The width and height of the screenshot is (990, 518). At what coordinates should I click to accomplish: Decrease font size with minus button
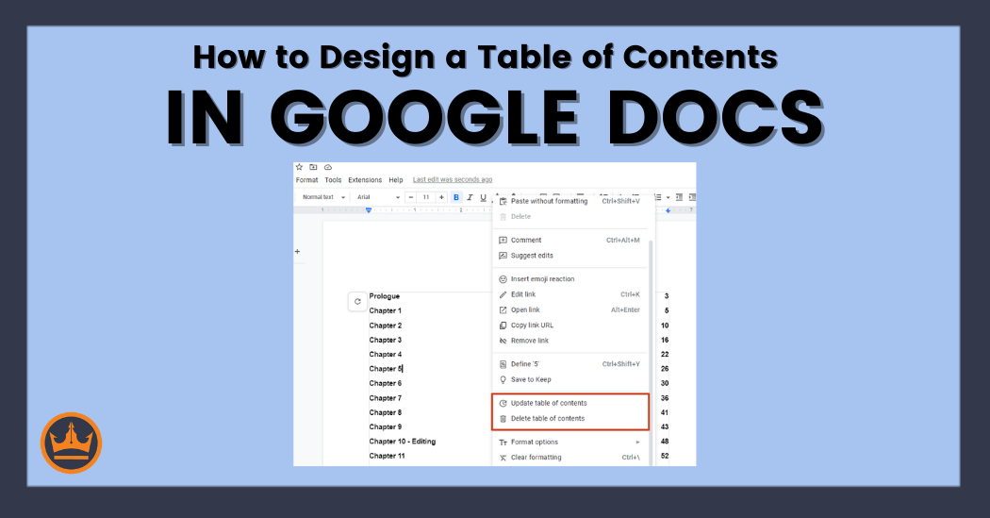(411, 197)
